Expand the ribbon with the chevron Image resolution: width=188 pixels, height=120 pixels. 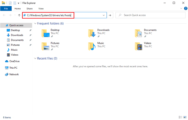click(181, 8)
